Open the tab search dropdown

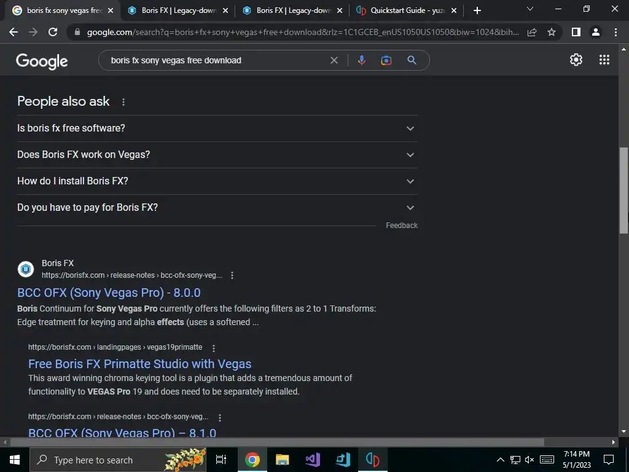point(530,9)
